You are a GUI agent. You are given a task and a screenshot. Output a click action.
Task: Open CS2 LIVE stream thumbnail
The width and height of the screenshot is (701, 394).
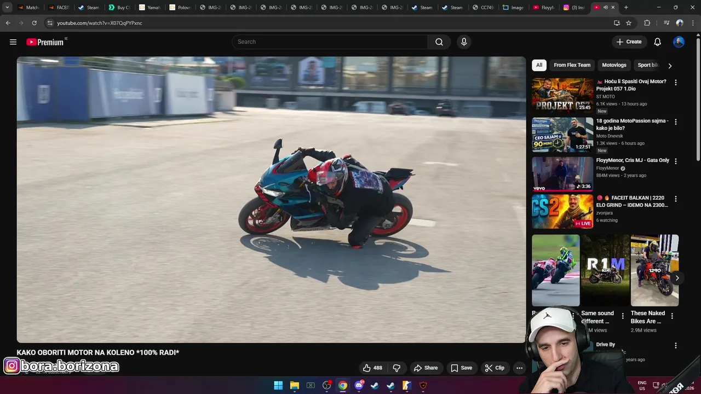point(562,212)
